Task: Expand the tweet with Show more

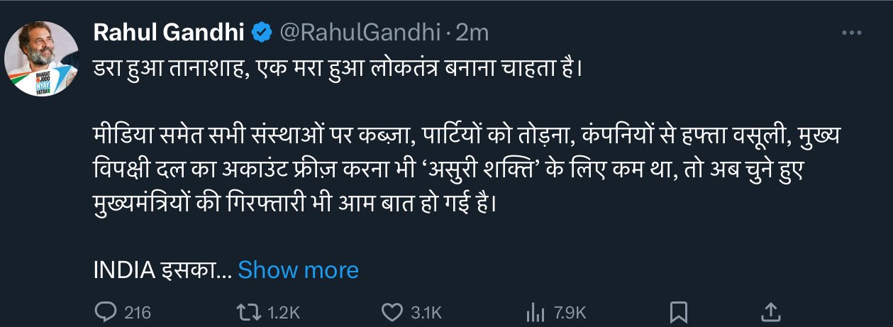Action: pos(298,270)
